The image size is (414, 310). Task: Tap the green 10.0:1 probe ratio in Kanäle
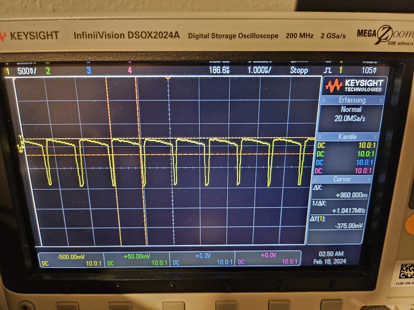pyautogui.click(x=366, y=154)
